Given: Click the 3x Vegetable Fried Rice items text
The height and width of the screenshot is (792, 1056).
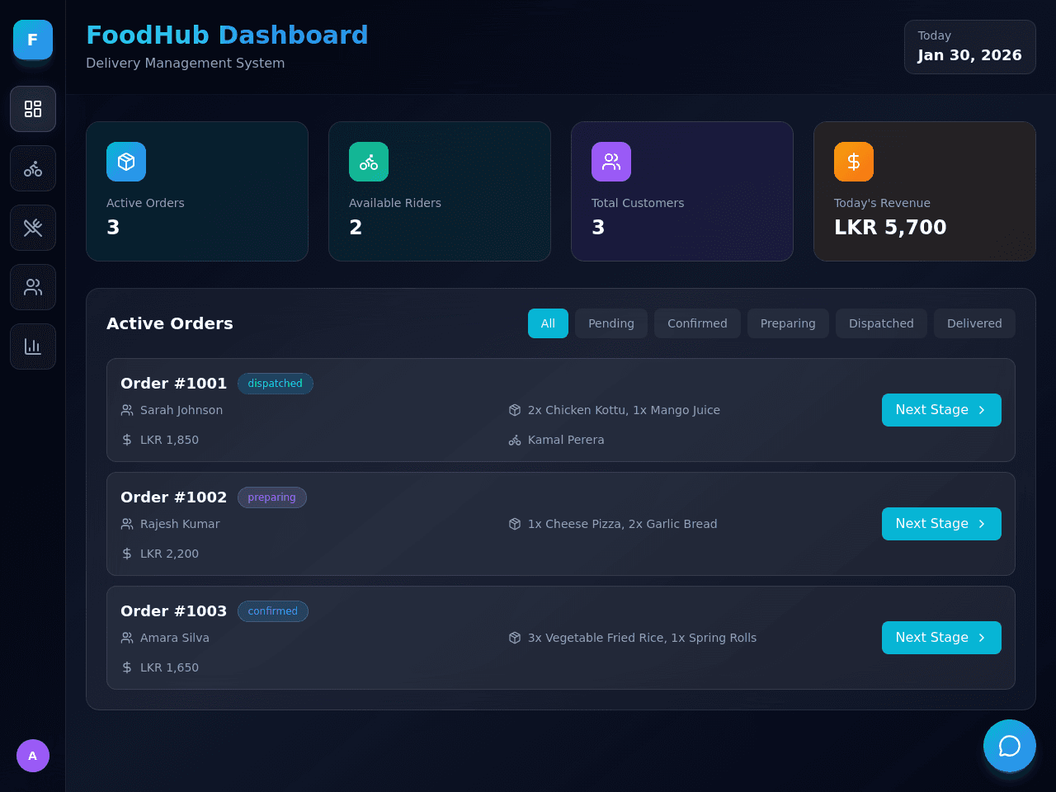Looking at the screenshot, I should (x=642, y=638).
